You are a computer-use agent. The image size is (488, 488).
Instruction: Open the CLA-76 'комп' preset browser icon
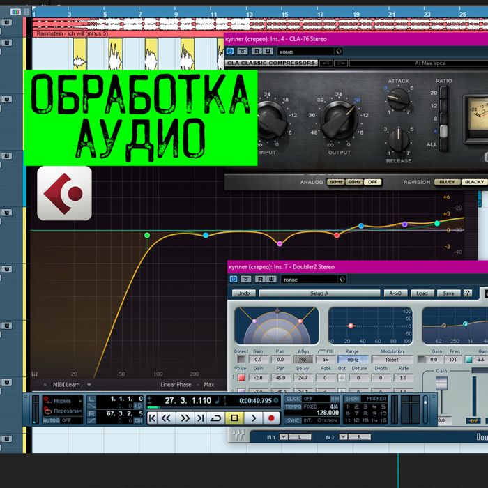click(339, 52)
